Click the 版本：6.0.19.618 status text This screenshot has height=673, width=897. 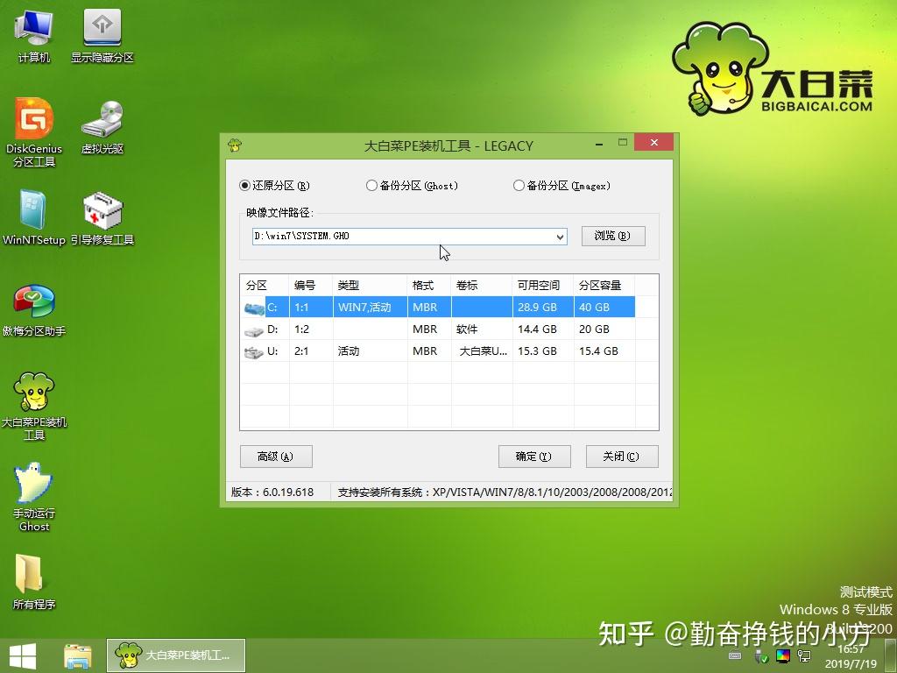(x=272, y=492)
